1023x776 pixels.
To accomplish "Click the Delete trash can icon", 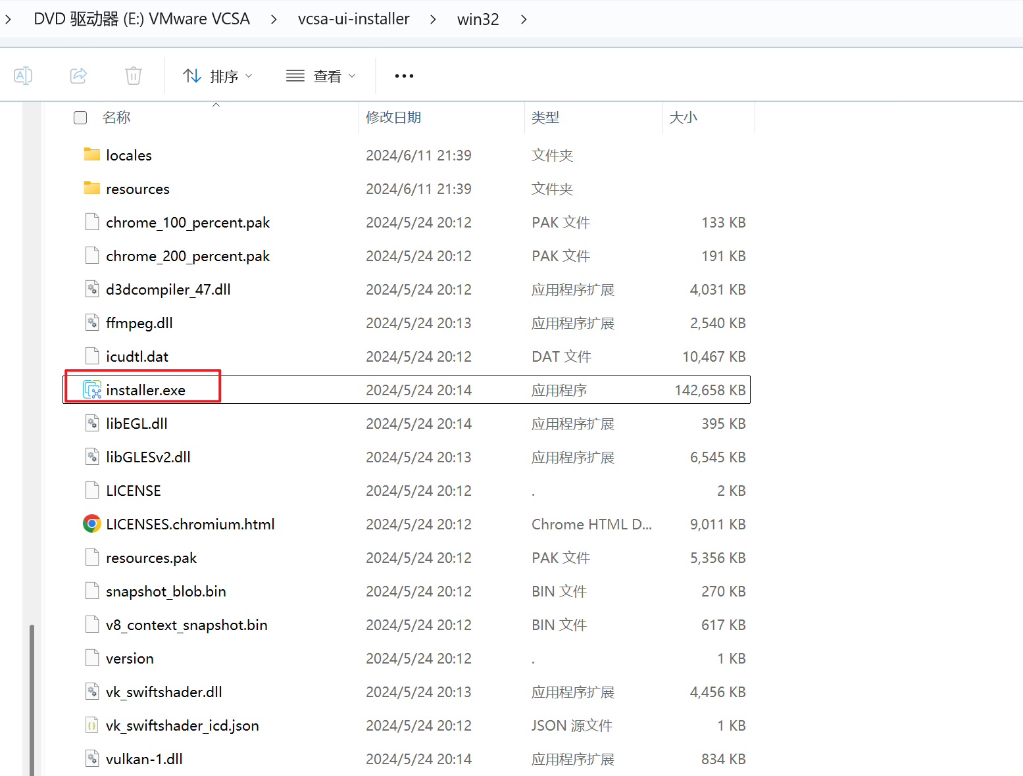I will click(134, 76).
